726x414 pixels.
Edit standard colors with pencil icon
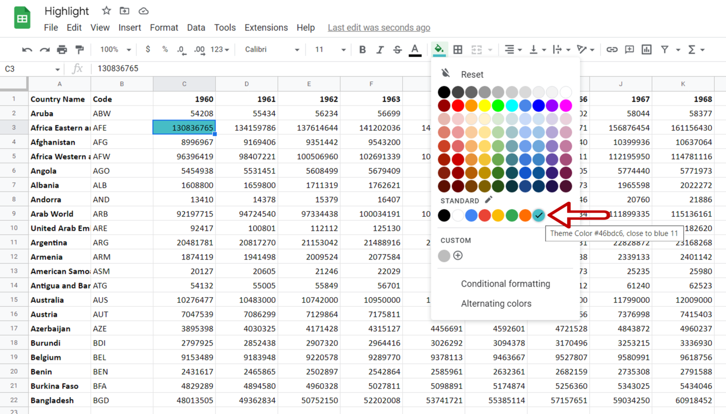pyautogui.click(x=489, y=199)
